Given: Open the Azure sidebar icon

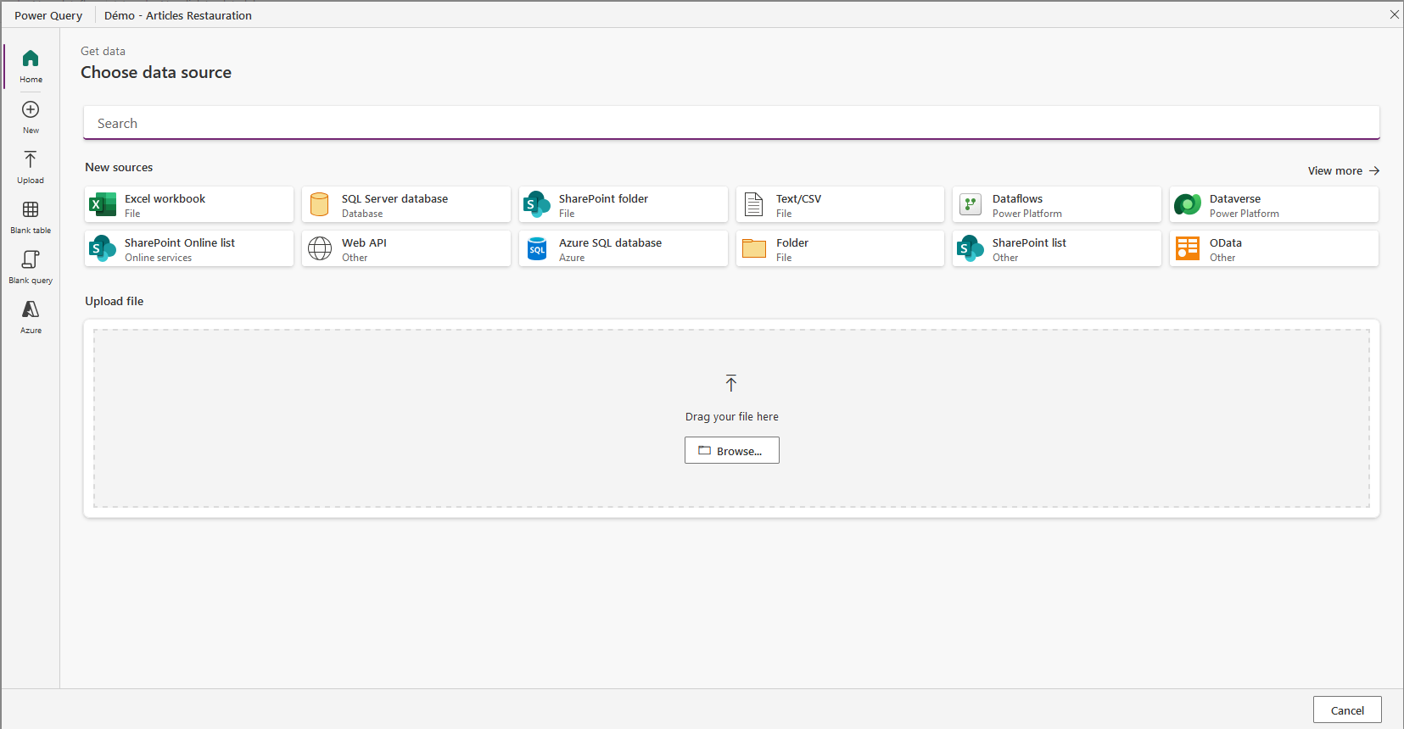Looking at the screenshot, I should (31, 309).
